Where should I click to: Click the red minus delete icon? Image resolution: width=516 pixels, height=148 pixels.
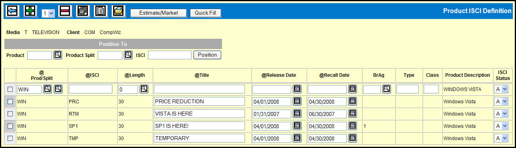point(65,11)
